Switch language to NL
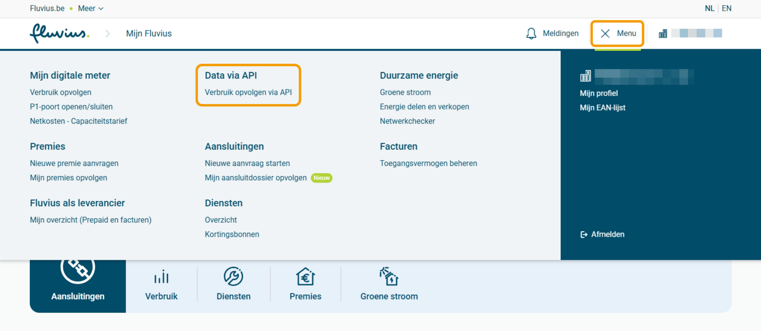The width and height of the screenshot is (761, 331). [709, 9]
